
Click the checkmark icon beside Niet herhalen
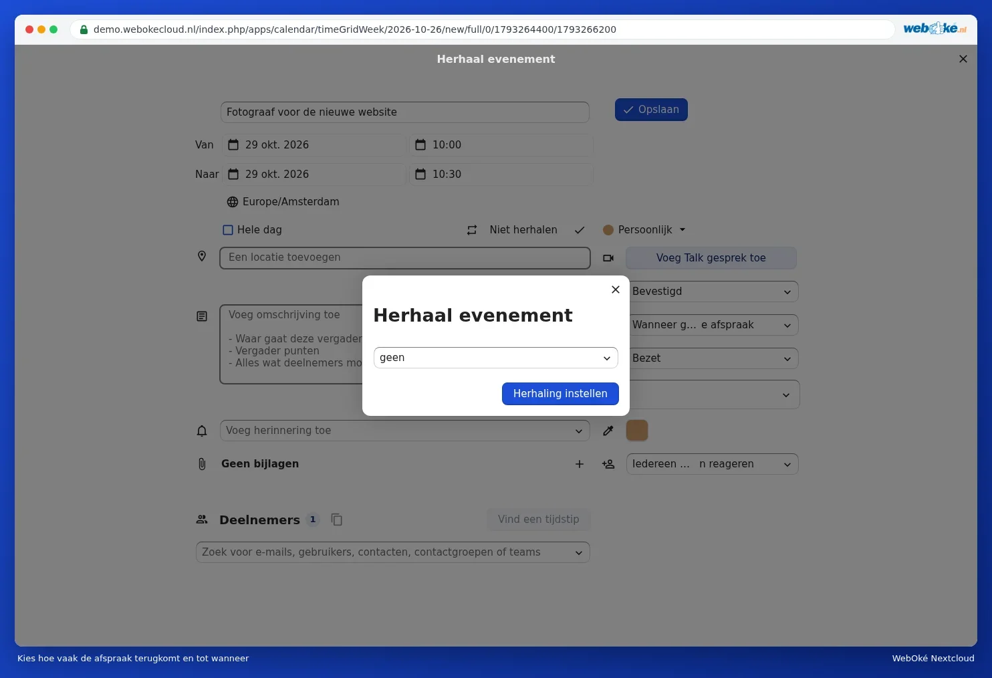coord(580,230)
